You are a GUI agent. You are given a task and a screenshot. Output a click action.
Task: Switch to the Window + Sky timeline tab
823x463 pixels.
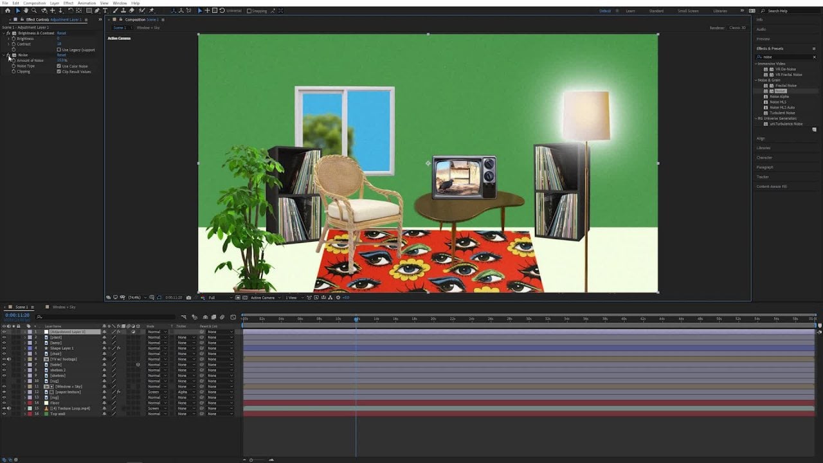64,307
